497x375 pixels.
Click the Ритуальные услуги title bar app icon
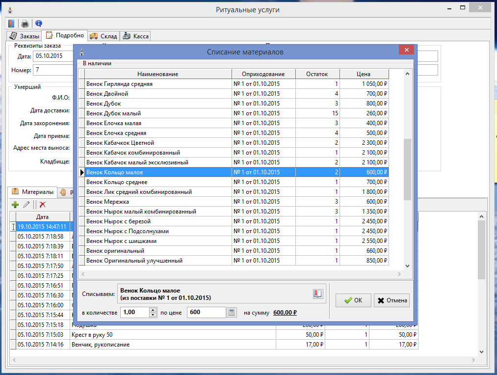[x=10, y=10]
